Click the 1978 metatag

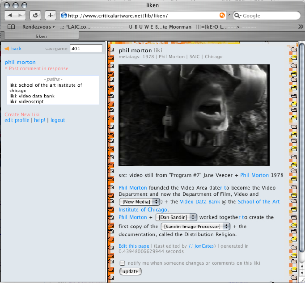click(148, 57)
